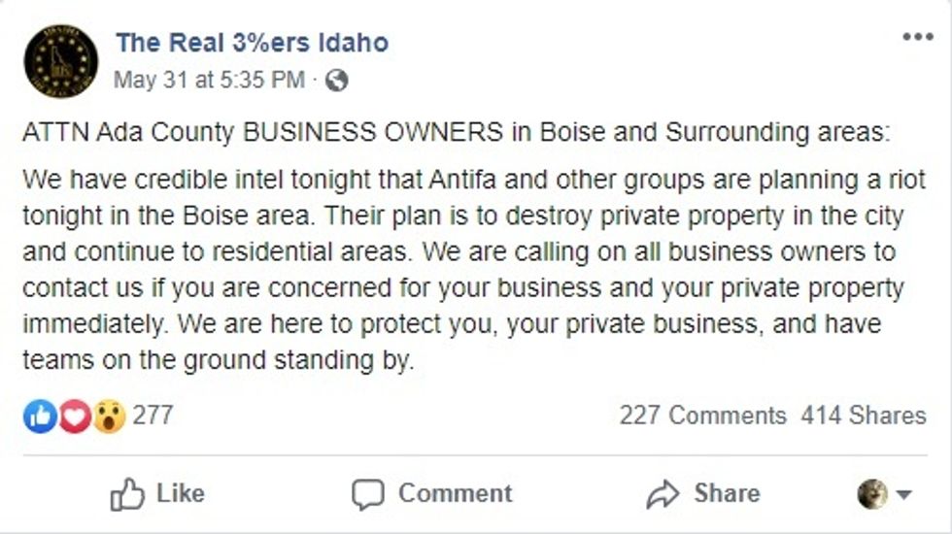Expand the dropdown arrow next to the small avatar

[904, 495]
